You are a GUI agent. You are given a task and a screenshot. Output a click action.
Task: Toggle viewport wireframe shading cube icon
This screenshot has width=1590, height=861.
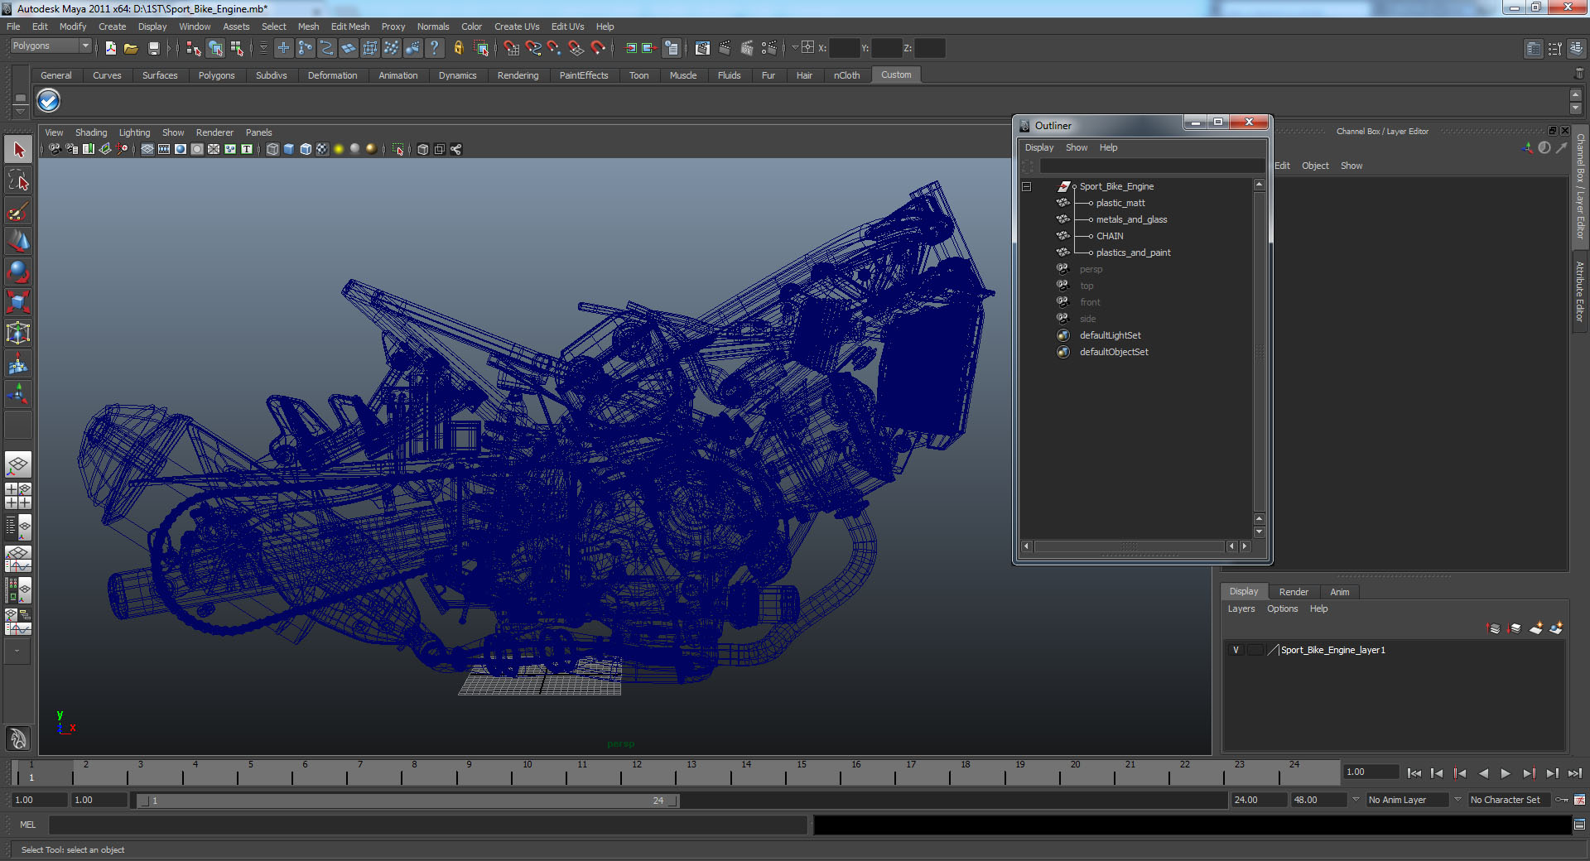(x=272, y=149)
